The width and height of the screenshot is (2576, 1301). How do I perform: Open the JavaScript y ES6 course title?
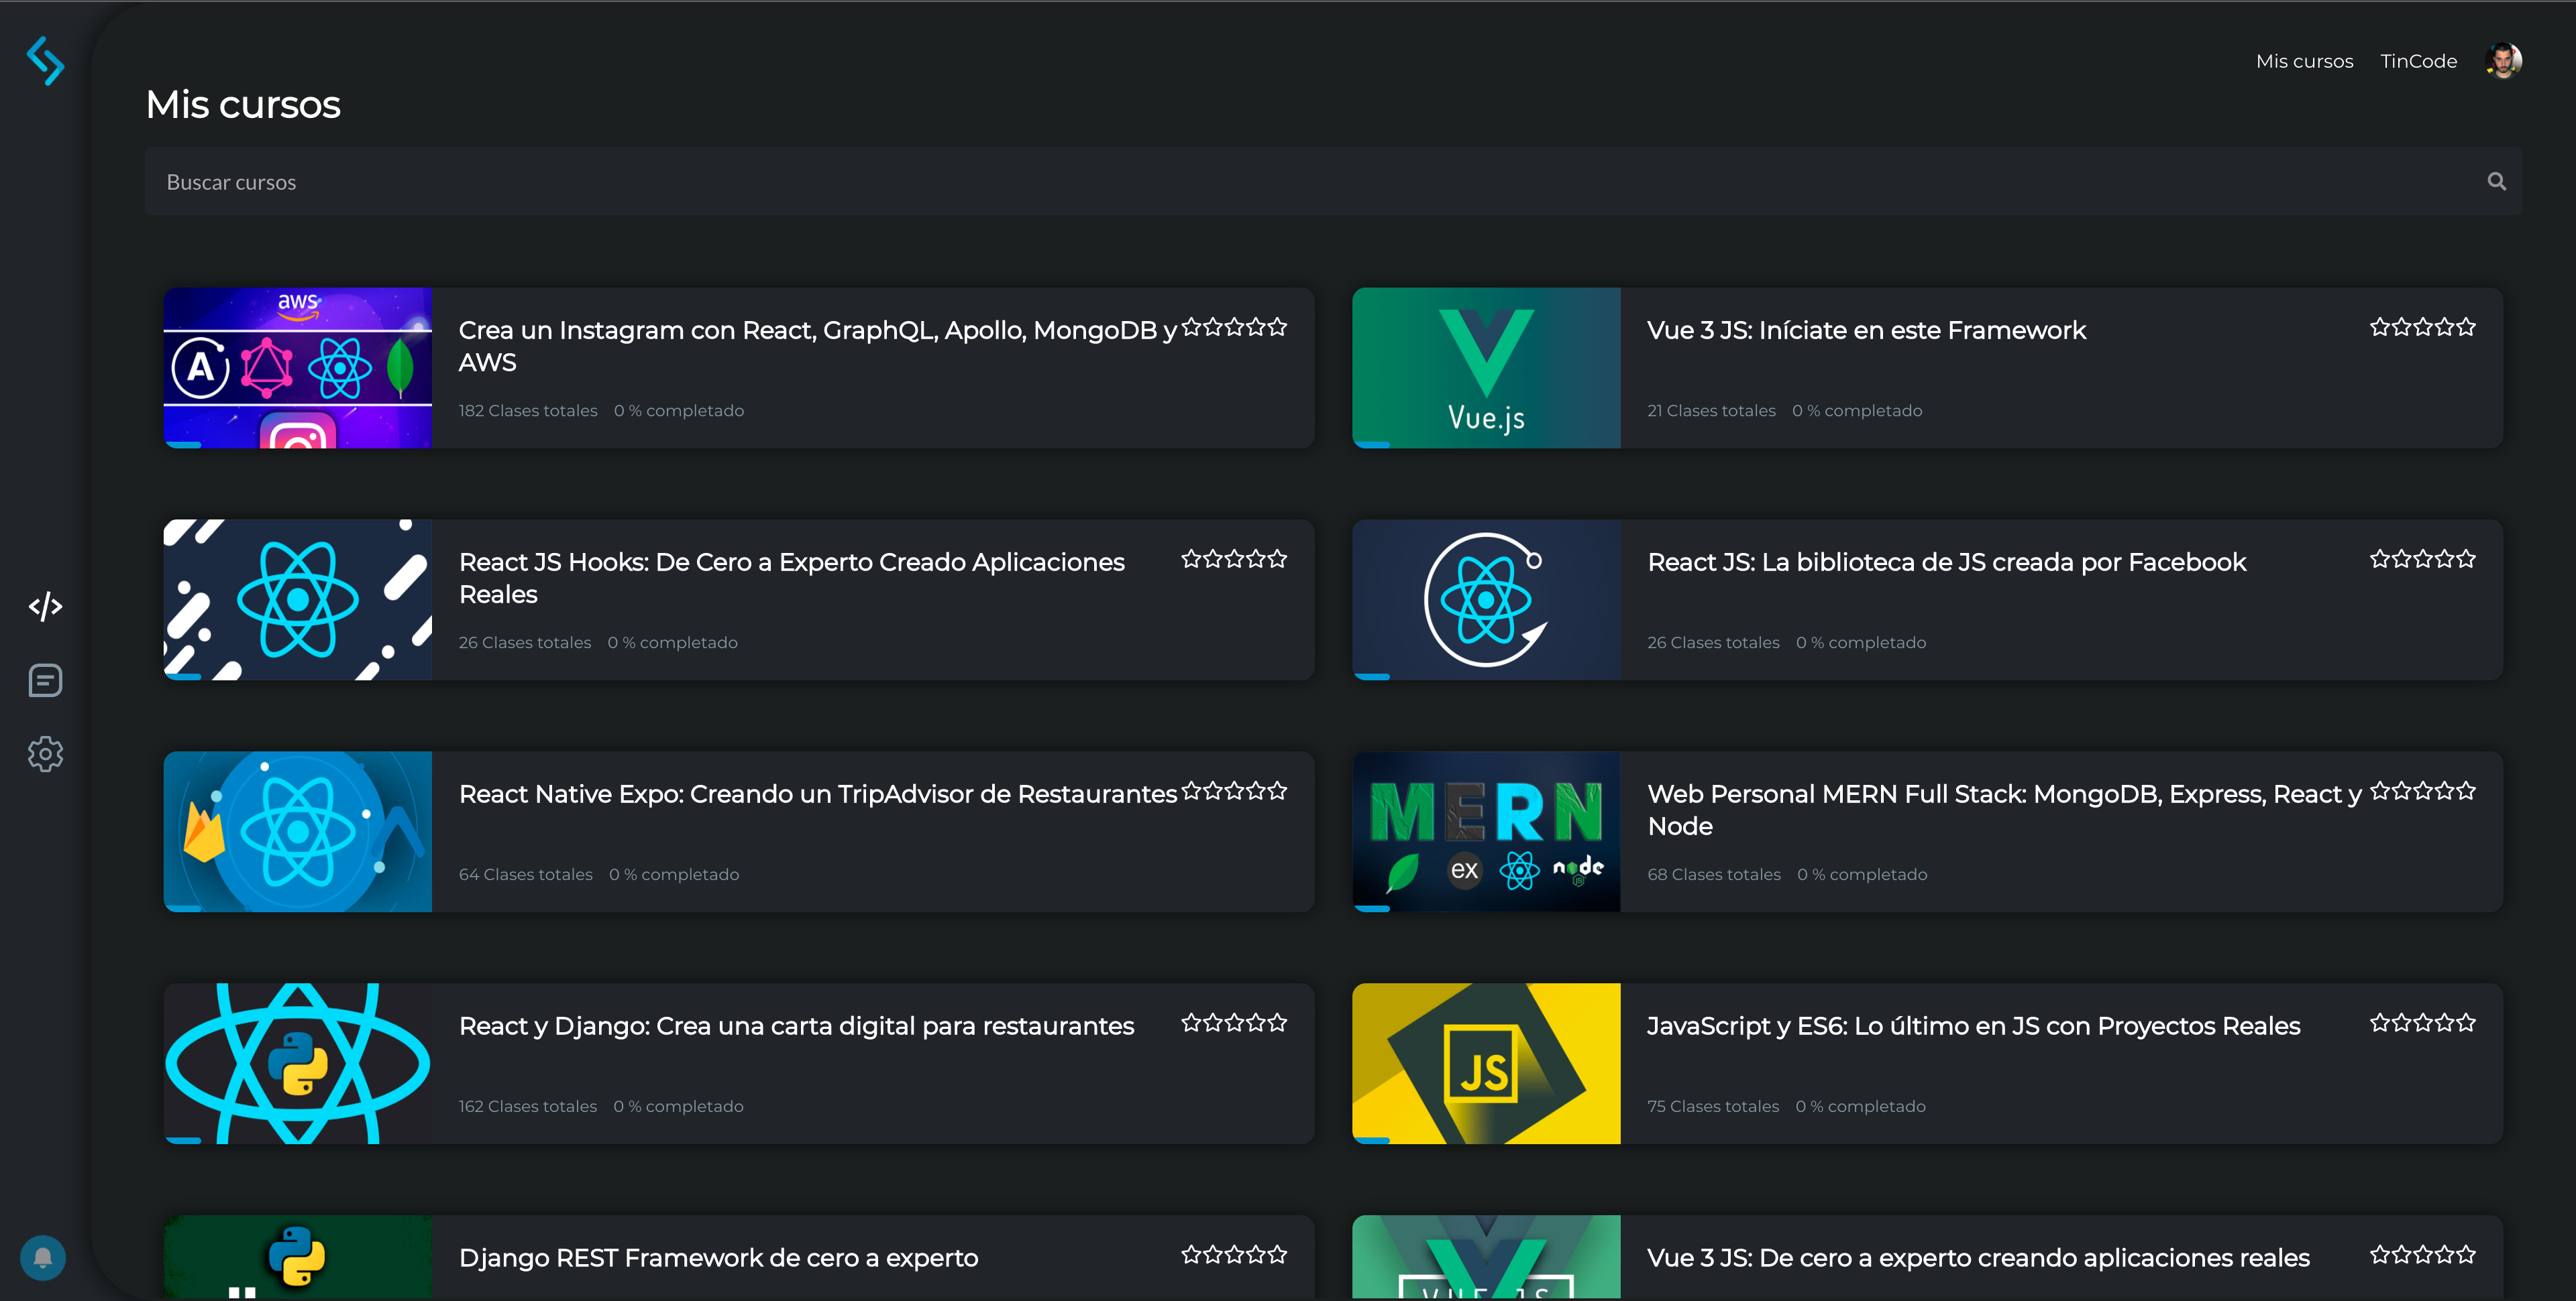click(1973, 1026)
